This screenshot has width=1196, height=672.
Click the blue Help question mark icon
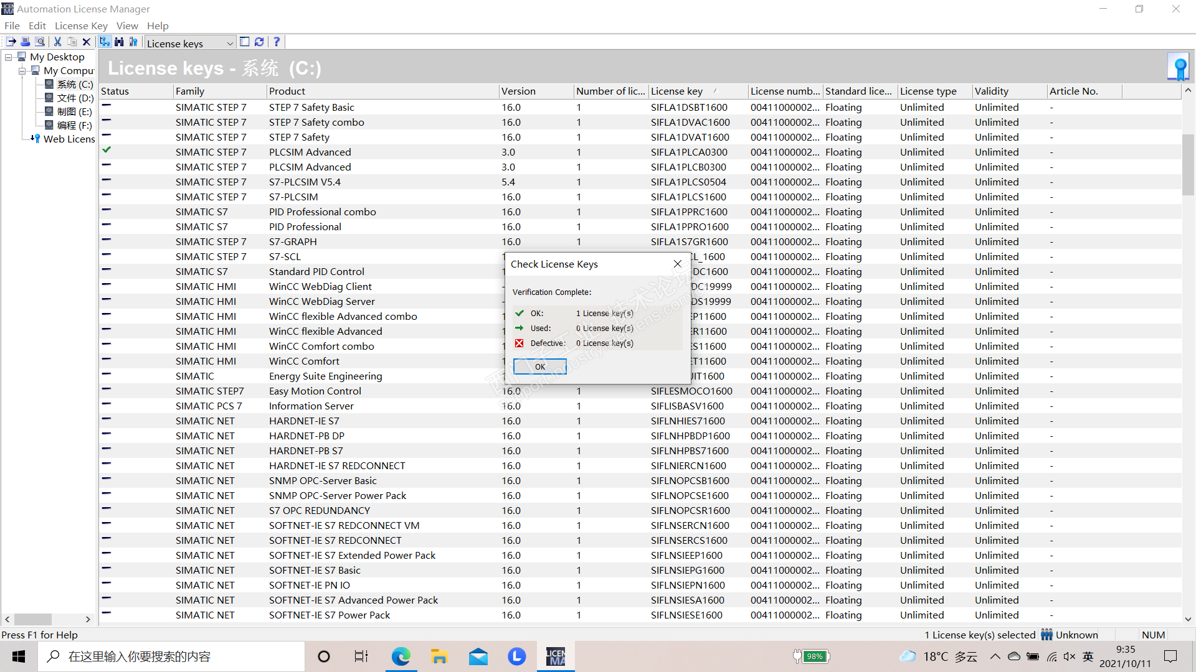coord(277,42)
